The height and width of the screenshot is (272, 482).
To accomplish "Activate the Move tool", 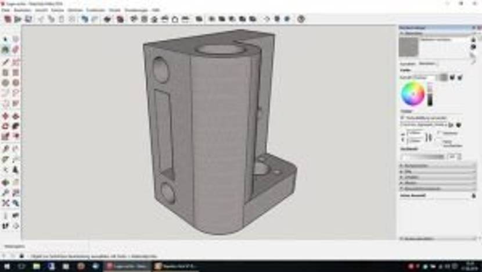I will pyautogui.click(x=6, y=116).
